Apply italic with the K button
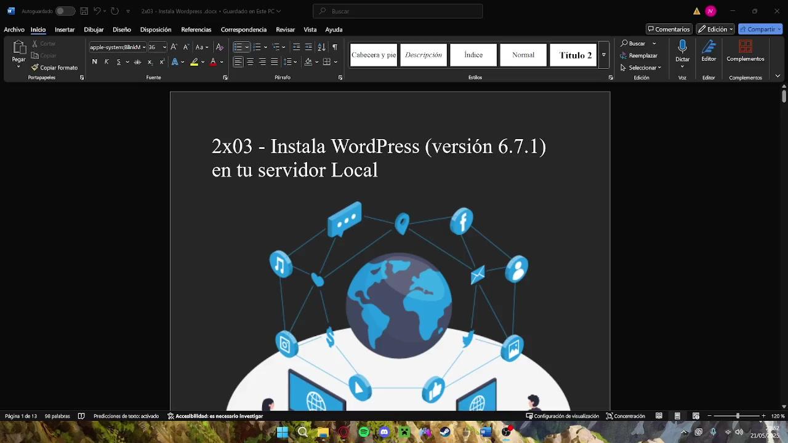Viewport: 788px width, 443px height. (x=107, y=62)
